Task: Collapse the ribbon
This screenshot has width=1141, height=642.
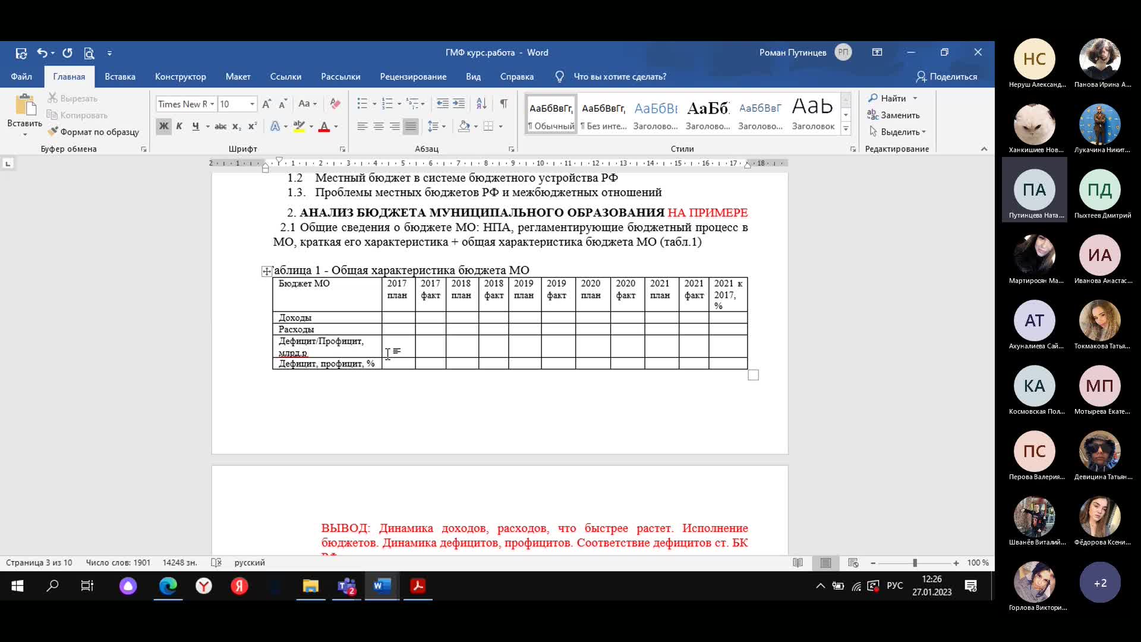Action: pos(984,149)
